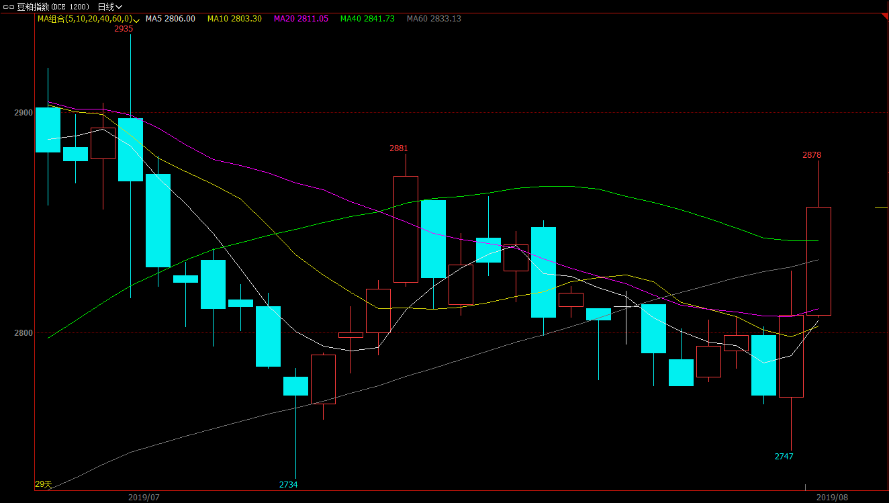Screen dimensions: 889x503
Task: Click the 29天 day count label
Action: point(43,484)
